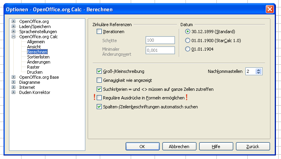281x159 pixels.
Task: Click the Laden/Speichern label
Action: tap(35, 26)
